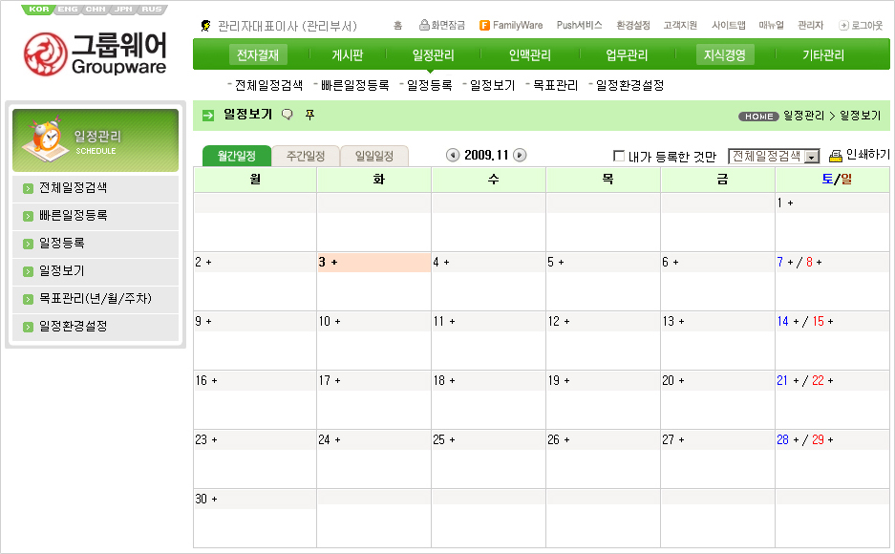Click the printer icon for 인쇄하기
Image resolution: width=895 pixels, height=554 pixels.
836,156
